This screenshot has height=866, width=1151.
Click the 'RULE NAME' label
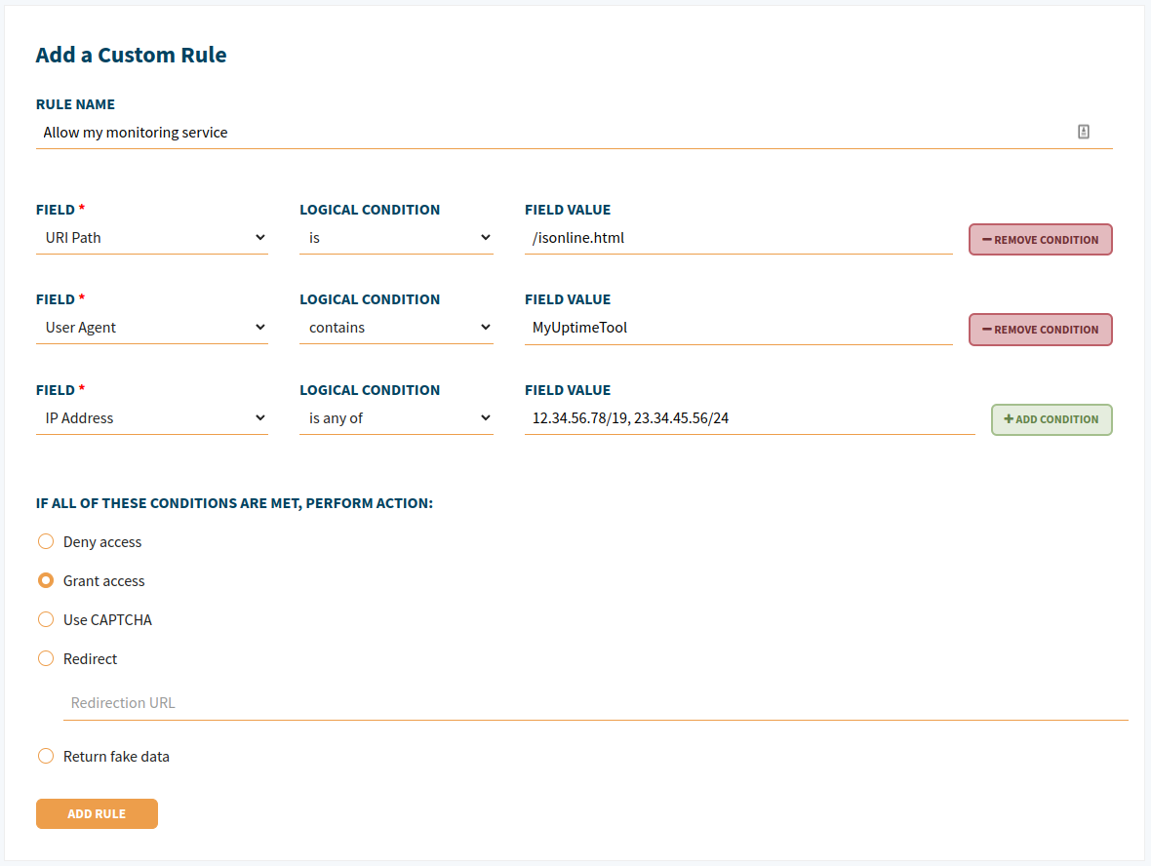(76, 104)
